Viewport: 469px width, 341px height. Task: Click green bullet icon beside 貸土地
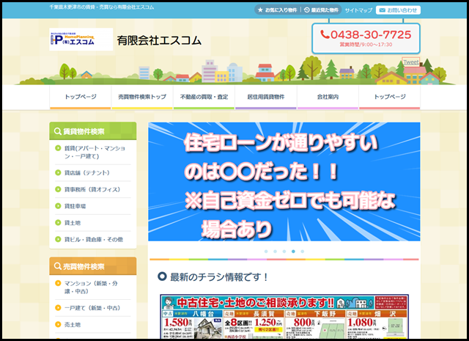pyautogui.click(x=58, y=222)
